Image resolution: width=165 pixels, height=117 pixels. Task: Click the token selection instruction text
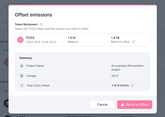pyautogui.click(x=52, y=29)
